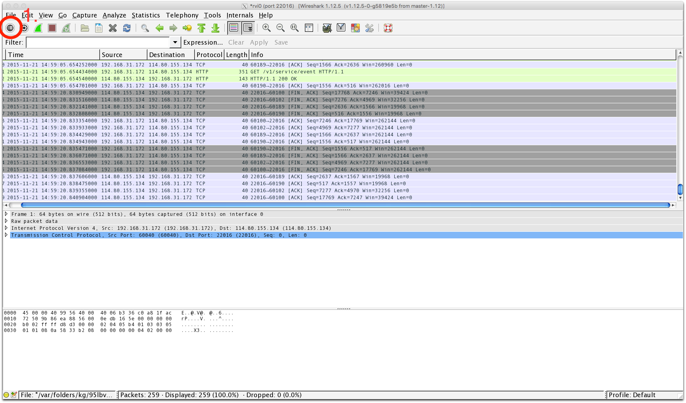
Task: Find a packet with magnifier icon
Action: tap(145, 28)
